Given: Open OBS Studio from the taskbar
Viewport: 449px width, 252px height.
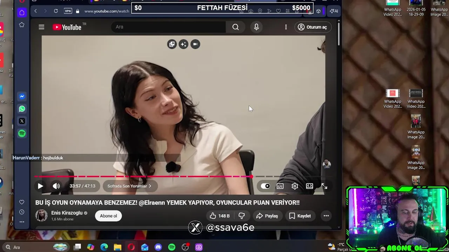Looking at the screenshot, I should 185,247.
